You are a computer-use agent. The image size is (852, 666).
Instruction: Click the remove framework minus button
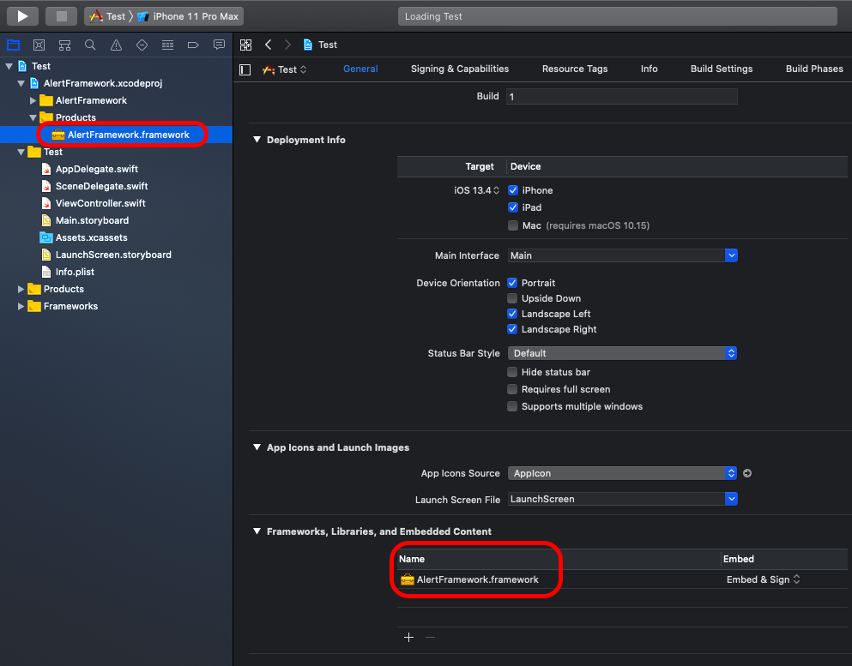(431, 637)
